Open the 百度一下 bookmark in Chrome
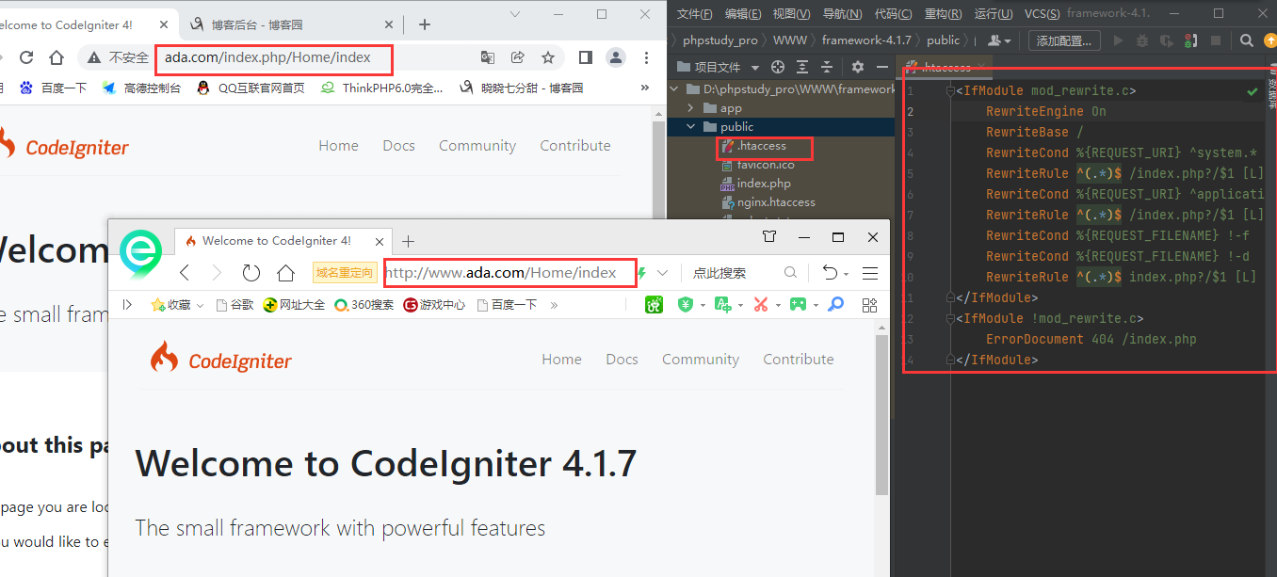The height and width of the screenshot is (577, 1277). click(53, 88)
